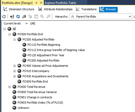This screenshot has height=112, width=135.
Task: Click the Browser tab icon
Action: (102, 9)
